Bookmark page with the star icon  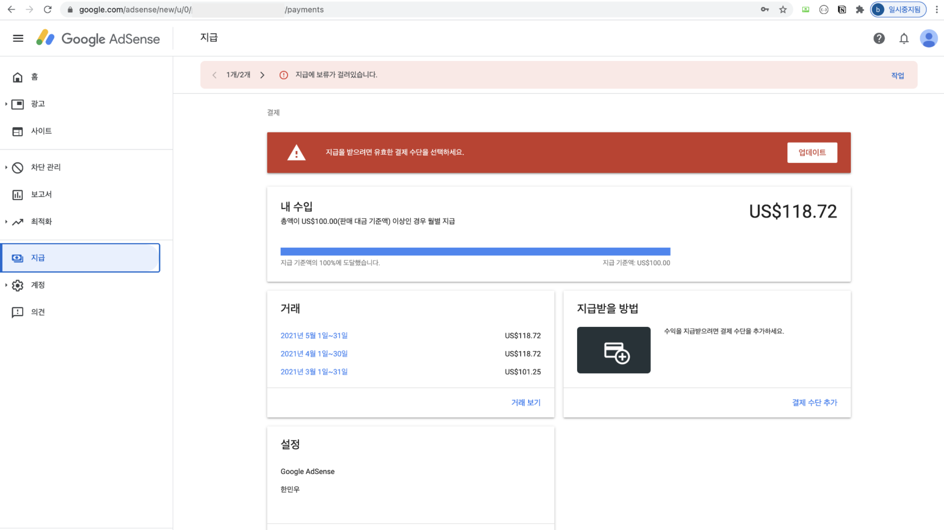point(783,10)
